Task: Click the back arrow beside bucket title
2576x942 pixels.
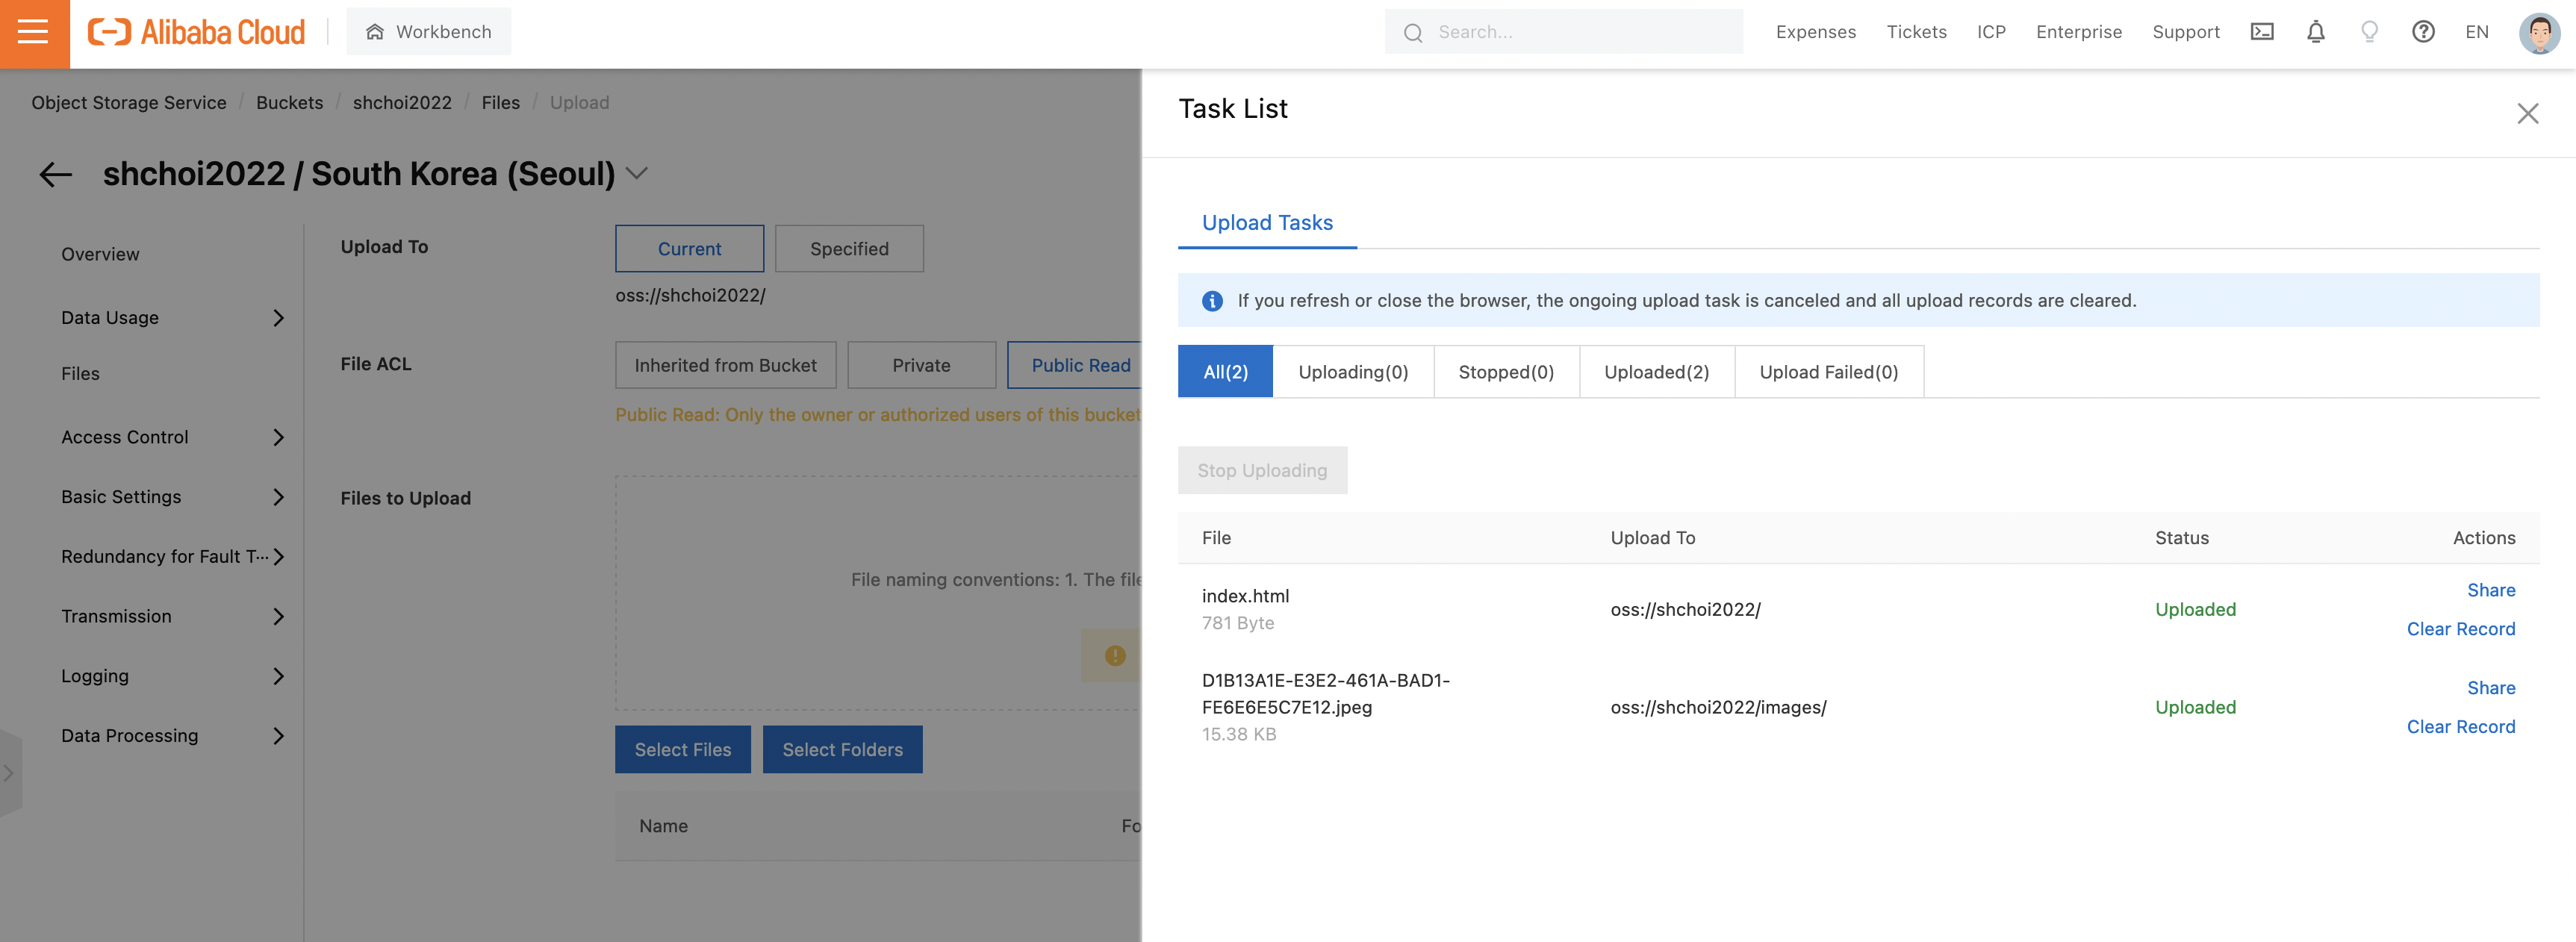Action: coord(56,174)
